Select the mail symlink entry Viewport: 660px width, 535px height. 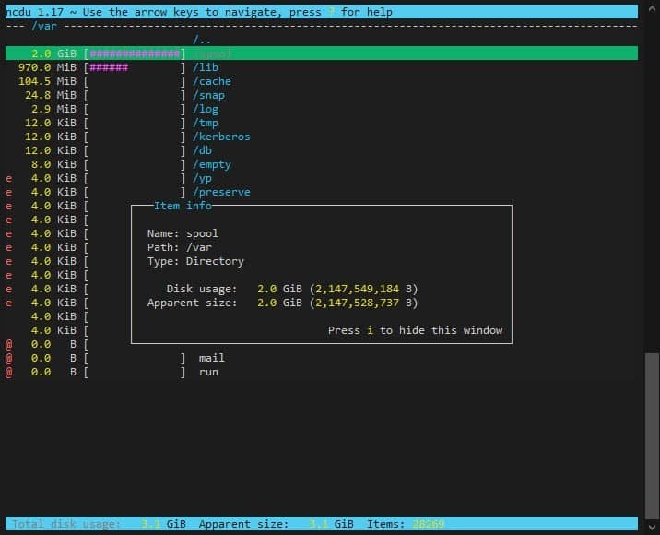(x=211, y=358)
